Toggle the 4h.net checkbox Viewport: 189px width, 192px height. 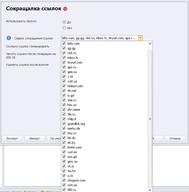64,91
